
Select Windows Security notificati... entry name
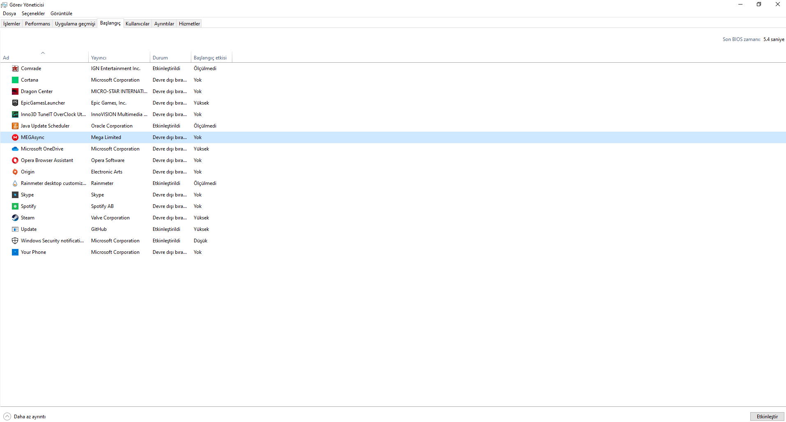tap(52, 241)
